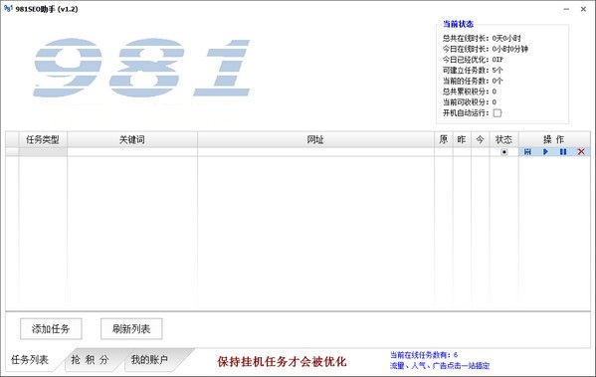Click the 保持挂机任务才会被优化 notice text
The image size is (596, 377).
pos(282,361)
